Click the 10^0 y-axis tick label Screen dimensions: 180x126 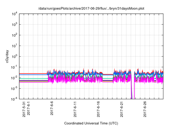(x=15, y=57)
